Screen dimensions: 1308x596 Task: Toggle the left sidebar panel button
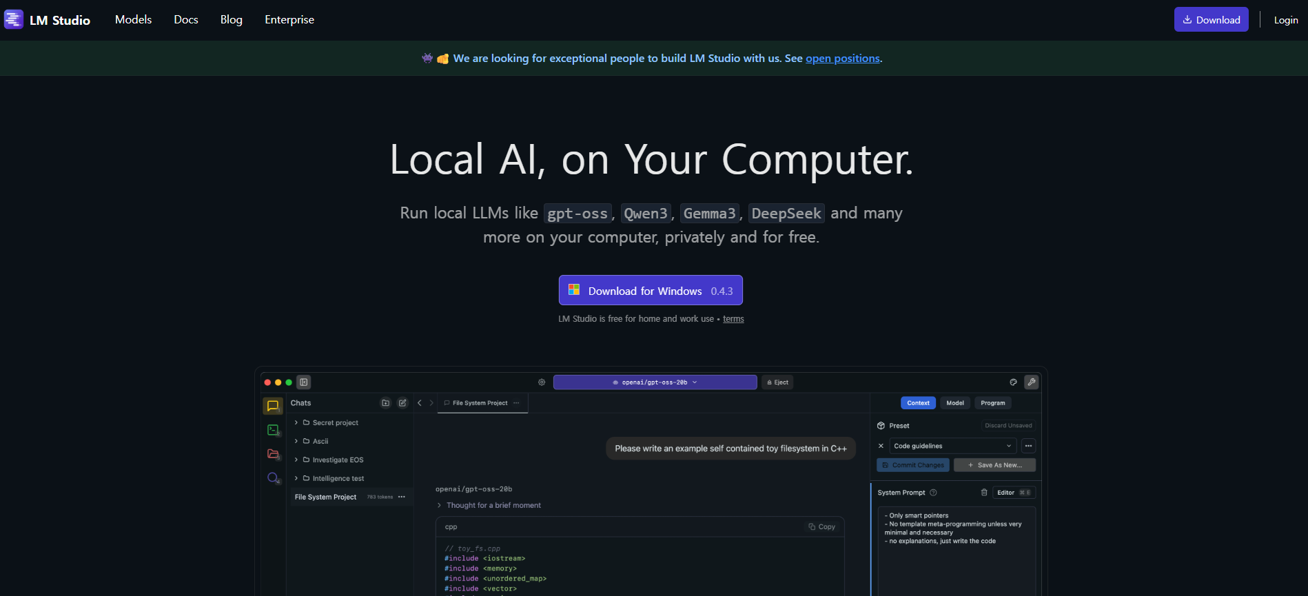pos(304,382)
